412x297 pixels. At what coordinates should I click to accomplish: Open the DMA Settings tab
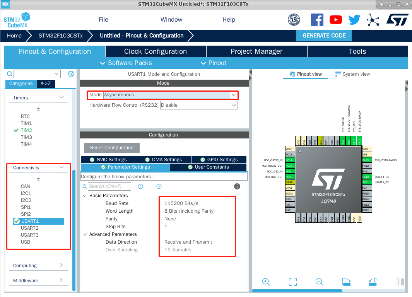(x=163, y=160)
